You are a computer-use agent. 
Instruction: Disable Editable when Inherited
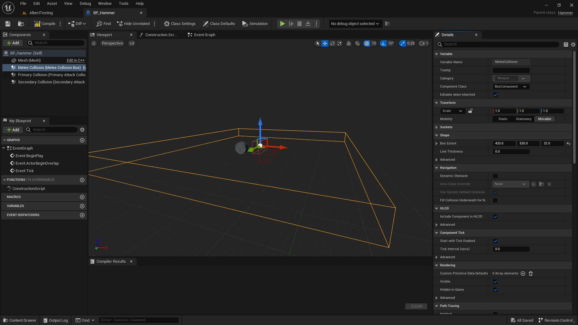[x=495, y=94]
